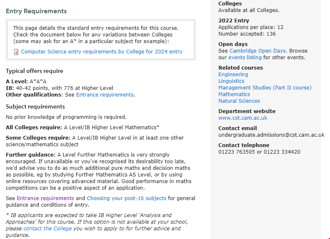This screenshot has width=330, height=239.
Task: Click the Subject requirements heading
Action: point(35,107)
